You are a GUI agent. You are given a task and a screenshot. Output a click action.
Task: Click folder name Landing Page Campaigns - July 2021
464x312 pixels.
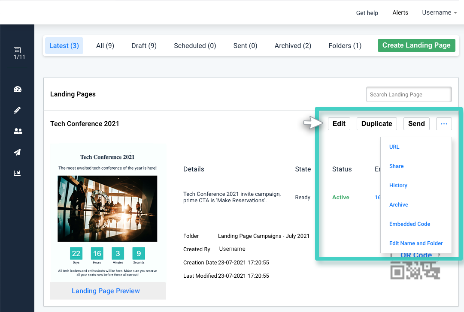pyautogui.click(x=264, y=236)
